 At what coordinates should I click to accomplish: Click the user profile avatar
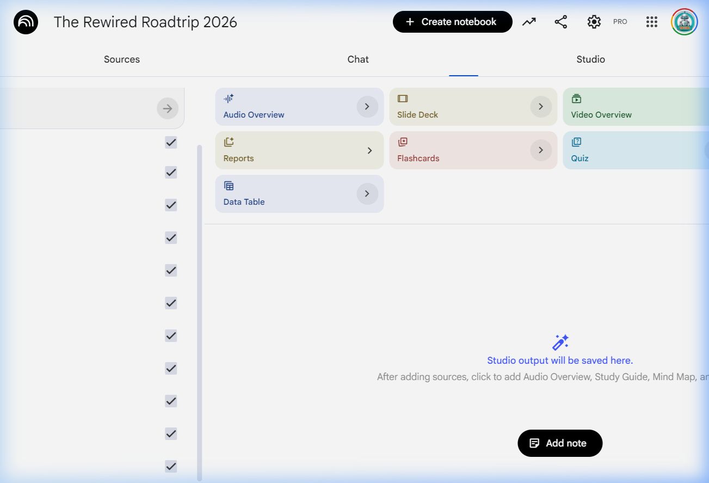[x=684, y=22]
